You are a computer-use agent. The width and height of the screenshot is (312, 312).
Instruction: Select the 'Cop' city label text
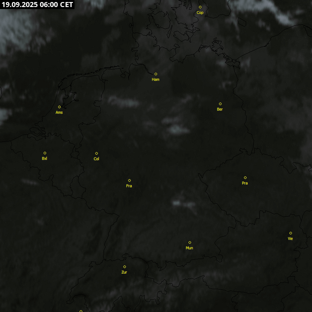point(200,13)
